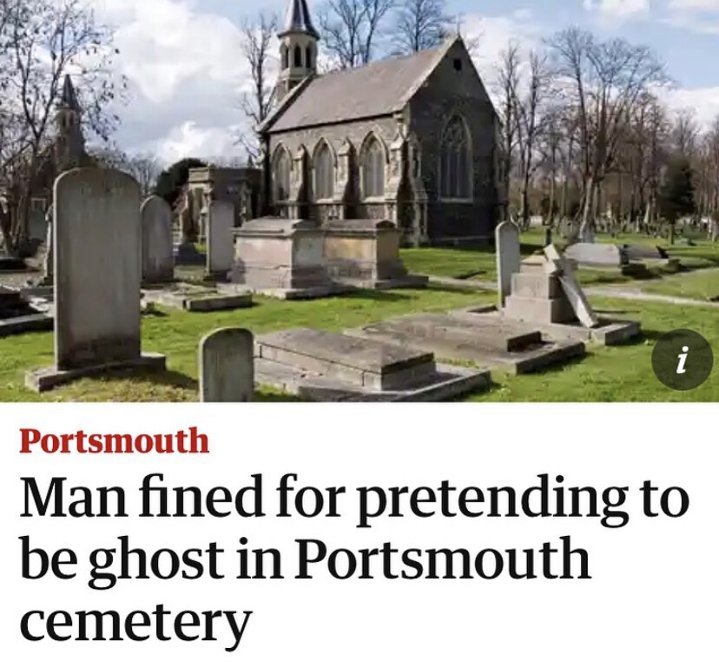The image size is (719, 662).
Task: Click the arched chapel window in photo
Action: 455,157
